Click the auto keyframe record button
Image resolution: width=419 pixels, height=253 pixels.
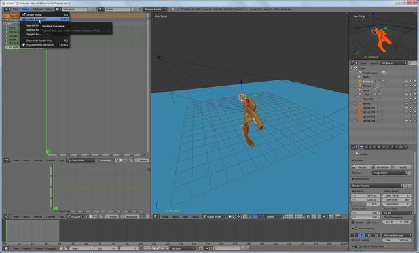pos(201,248)
